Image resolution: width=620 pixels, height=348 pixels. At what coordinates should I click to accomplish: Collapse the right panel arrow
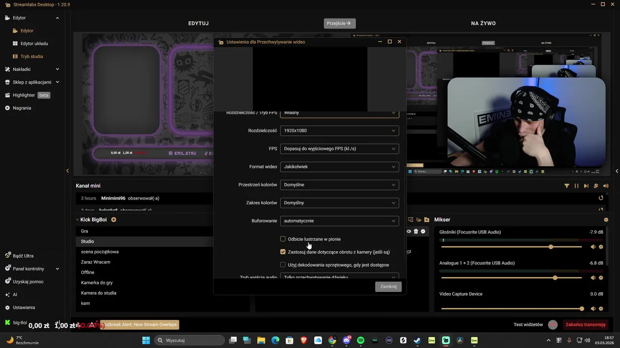point(617,171)
